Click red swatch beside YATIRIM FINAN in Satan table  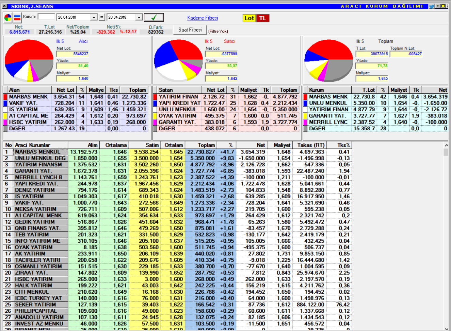[x=155, y=97]
